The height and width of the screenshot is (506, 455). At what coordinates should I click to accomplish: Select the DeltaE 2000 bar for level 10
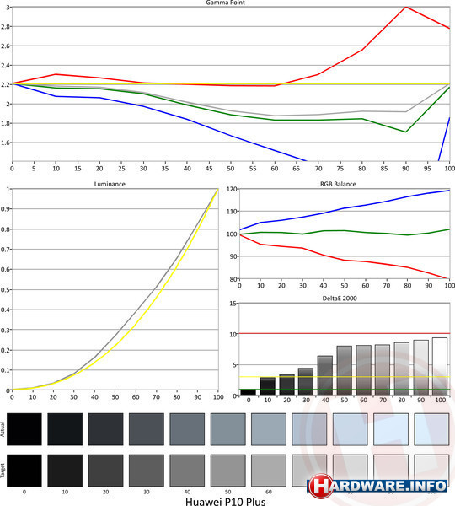[268, 386]
